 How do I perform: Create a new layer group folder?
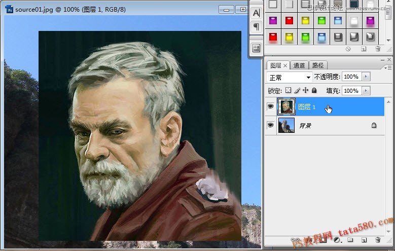point(350,240)
